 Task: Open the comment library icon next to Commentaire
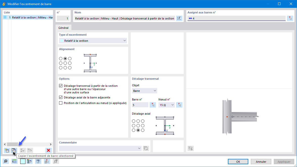[x=146, y=148]
